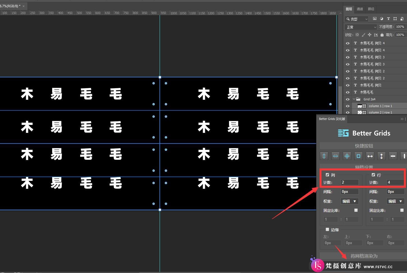
Task: Filter for smart object layers icon
Action: point(402,19)
